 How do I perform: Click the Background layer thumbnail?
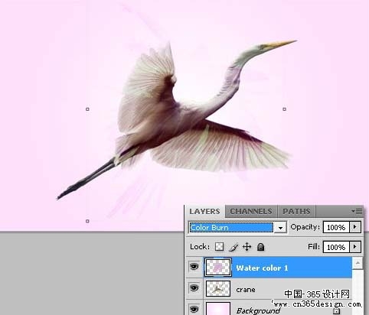[x=218, y=309]
